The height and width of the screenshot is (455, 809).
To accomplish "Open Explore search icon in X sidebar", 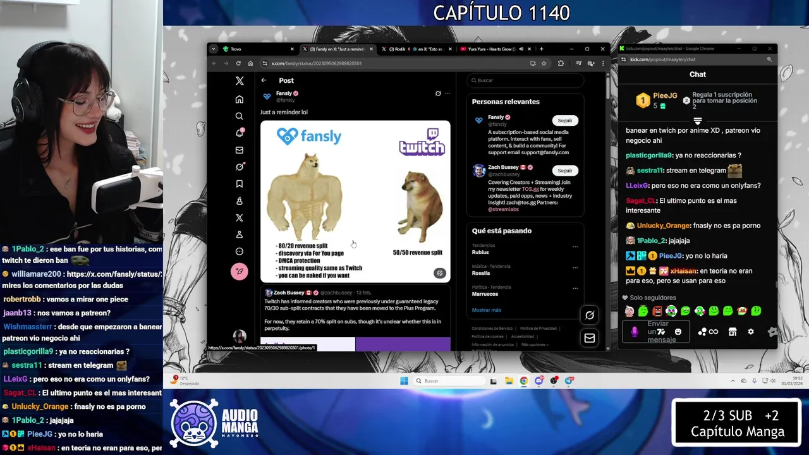I will coord(240,116).
